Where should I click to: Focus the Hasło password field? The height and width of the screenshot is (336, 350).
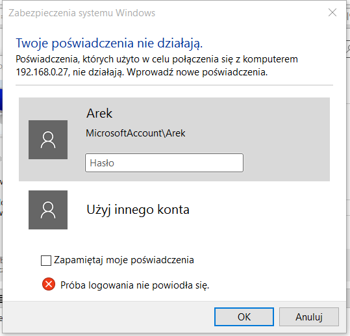coord(164,162)
